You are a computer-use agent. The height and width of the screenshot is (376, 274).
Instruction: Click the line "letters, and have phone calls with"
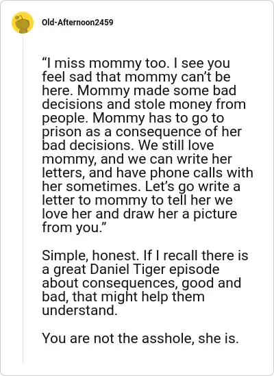click(x=147, y=173)
